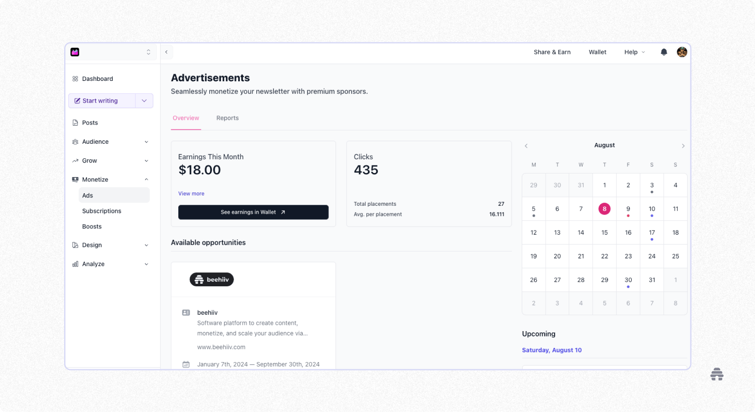Open the profile avatar menu
Viewport: 755px width, 412px height.
point(682,52)
